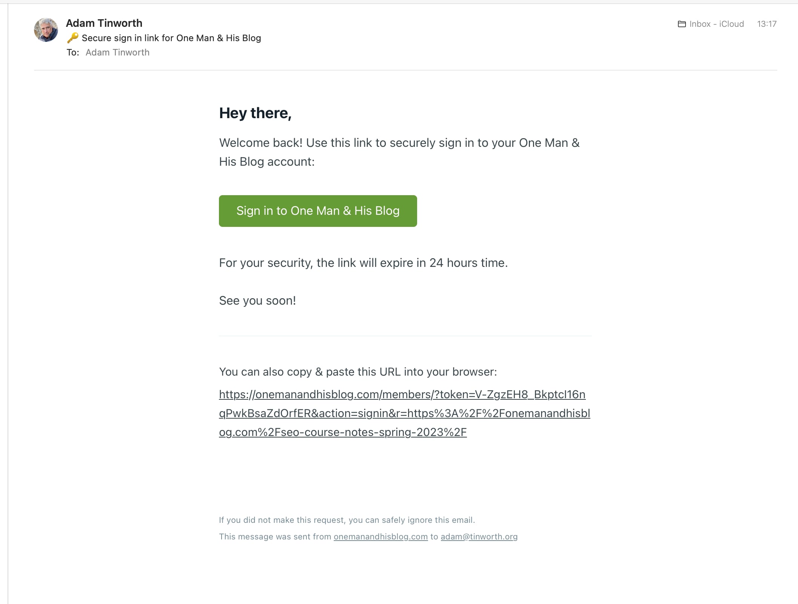Click the "To:" field label
The image size is (798, 604).
73,52
